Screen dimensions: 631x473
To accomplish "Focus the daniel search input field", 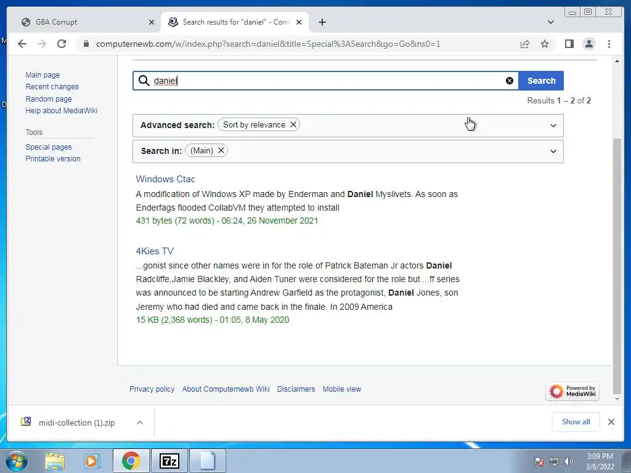I will 326,81.
